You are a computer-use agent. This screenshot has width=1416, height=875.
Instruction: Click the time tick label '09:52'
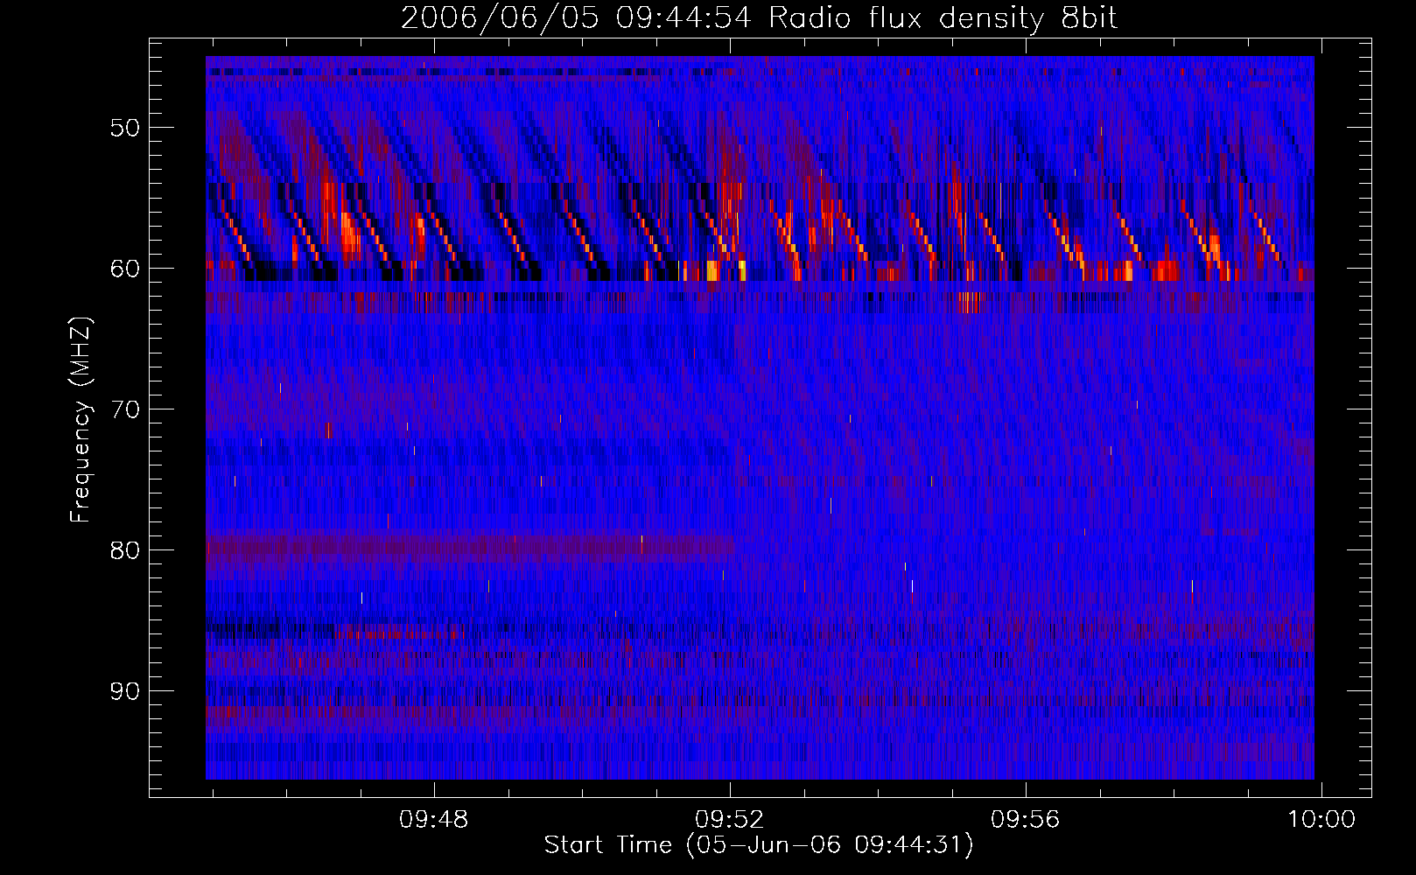[x=729, y=820]
